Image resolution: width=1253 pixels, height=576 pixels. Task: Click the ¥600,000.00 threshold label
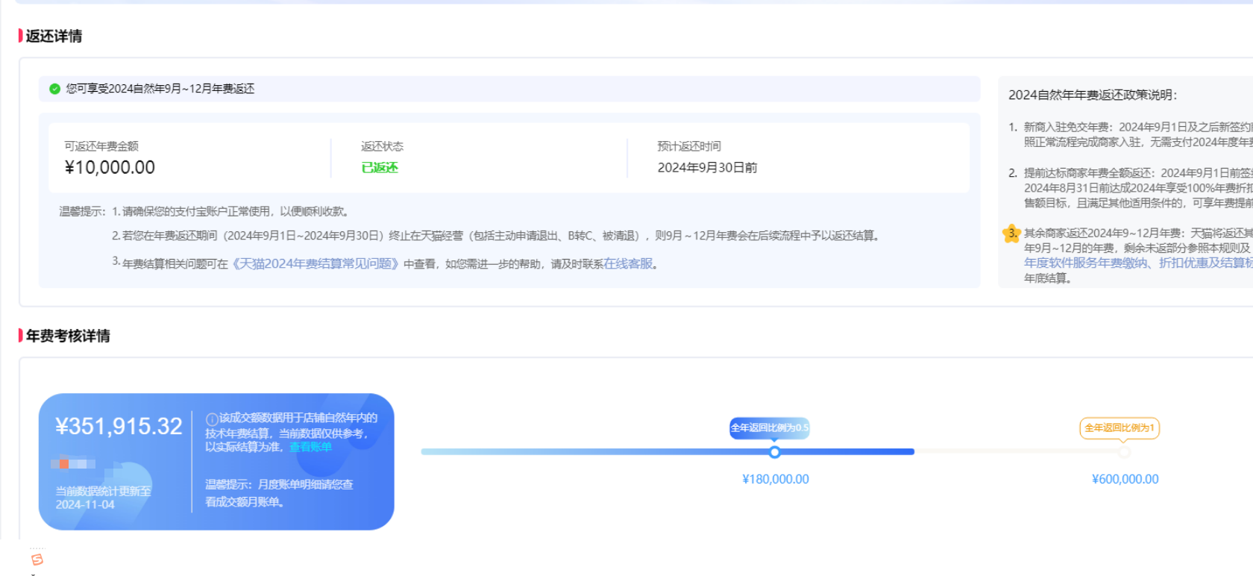1125,479
